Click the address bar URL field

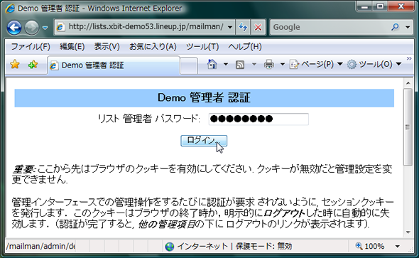click(145, 27)
